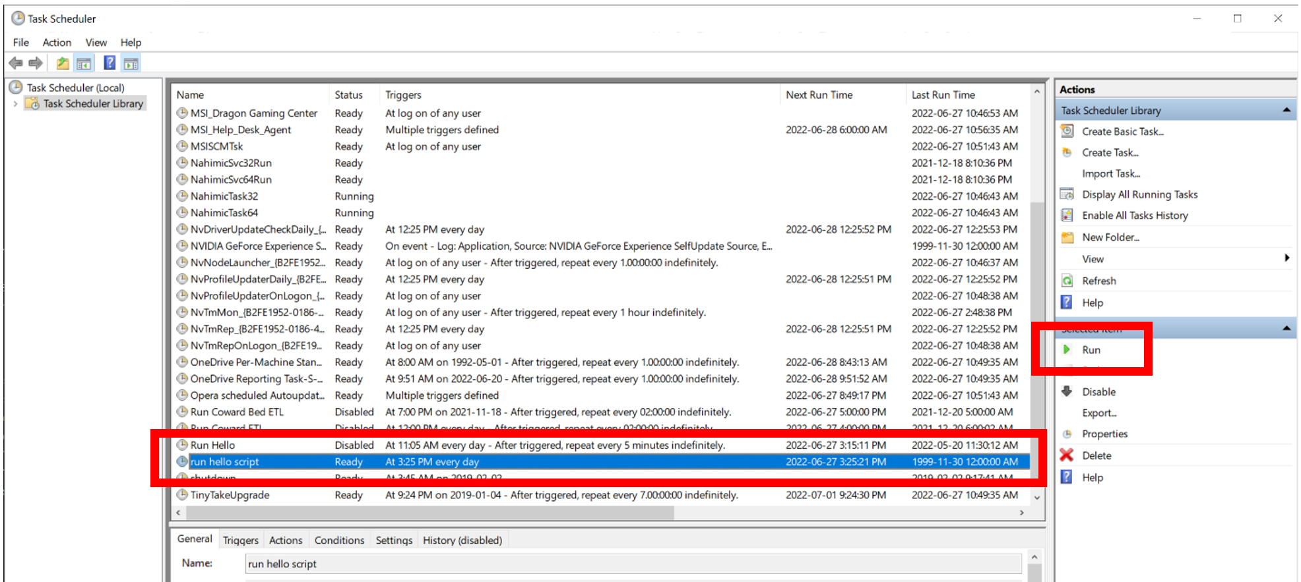Click the Forward arrow toolbar icon
This screenshot has width=1301, height=582.
pos(36,63)
